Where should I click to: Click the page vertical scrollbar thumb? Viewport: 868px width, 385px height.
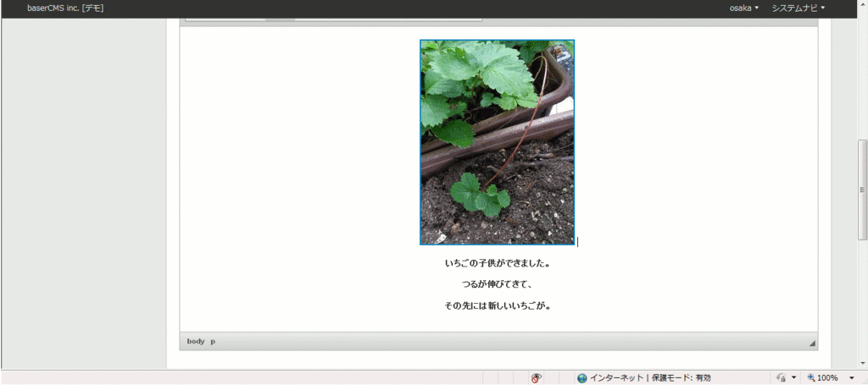862,190
